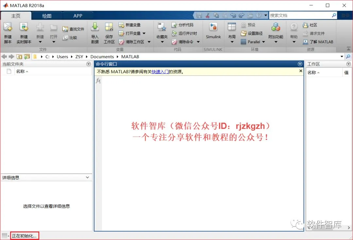The image size is (353, 240).
Task: Expand the 打开变量 (Open Variable) dropdown
Action: (x=144, y=33)
